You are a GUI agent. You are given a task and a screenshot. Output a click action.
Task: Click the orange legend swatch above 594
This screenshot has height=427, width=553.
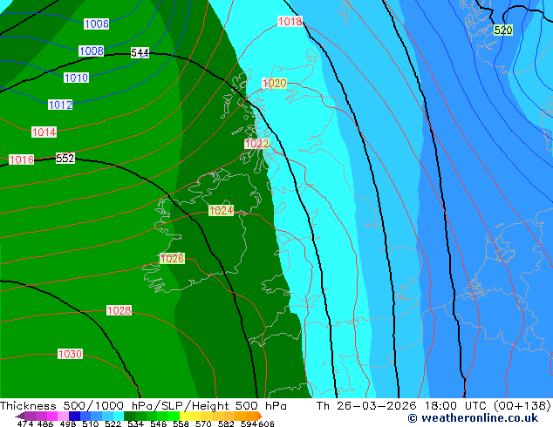click(x=252, y=416)
